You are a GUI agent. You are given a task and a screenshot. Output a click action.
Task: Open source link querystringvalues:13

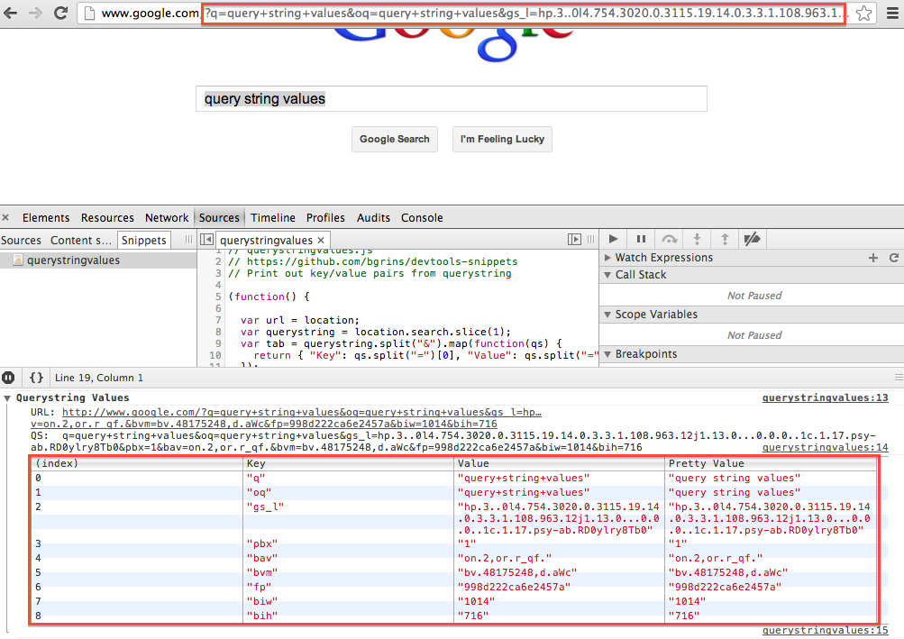coord(825,398)
